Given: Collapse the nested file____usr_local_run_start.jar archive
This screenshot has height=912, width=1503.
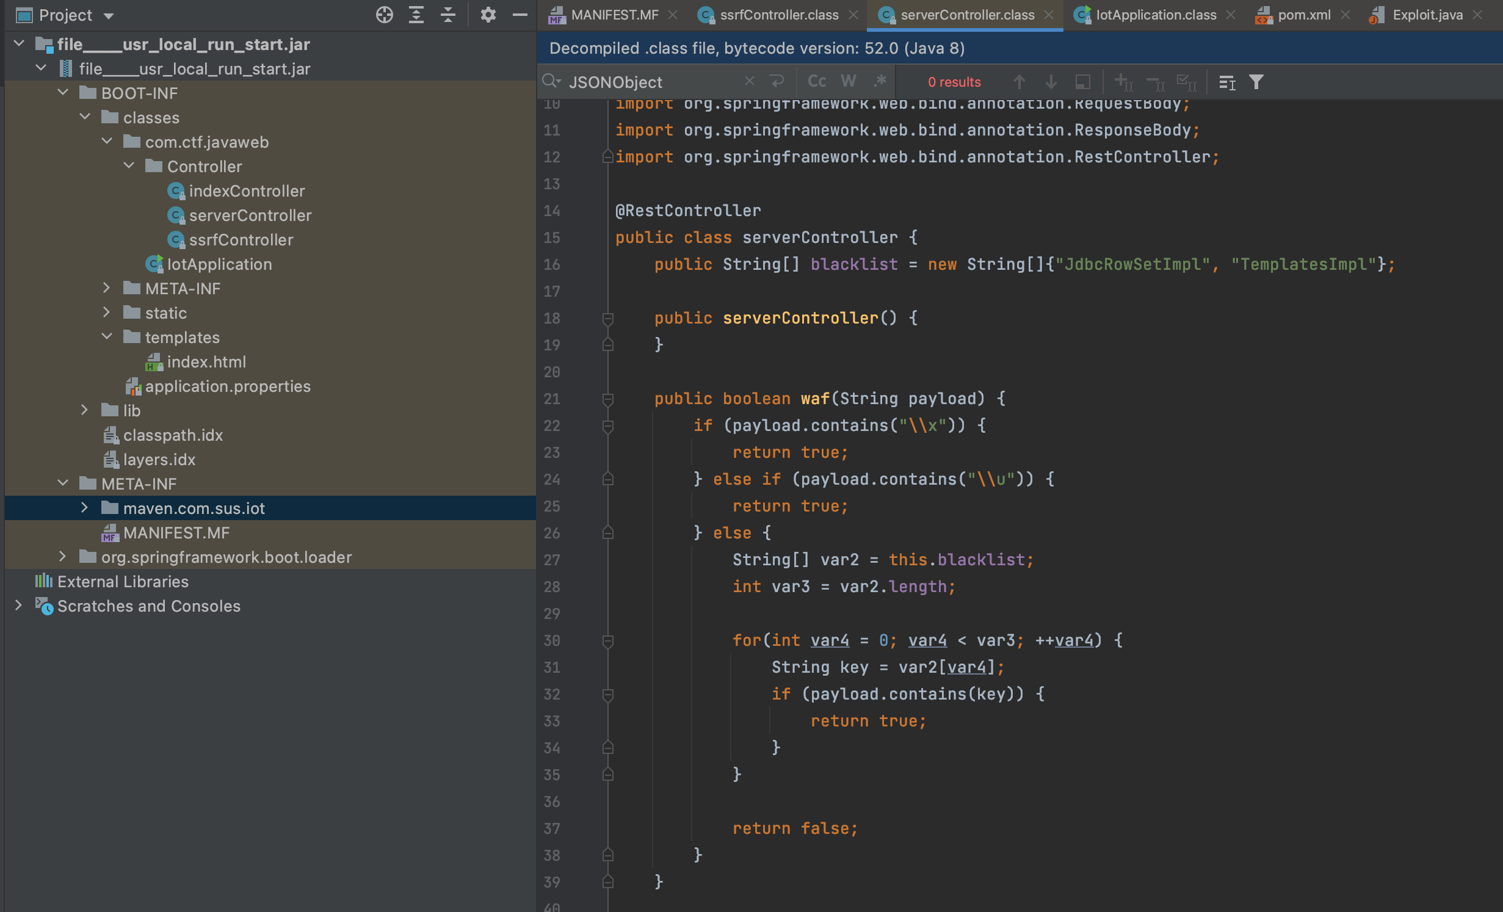Looking at the screenshot, I should [41, 68].
